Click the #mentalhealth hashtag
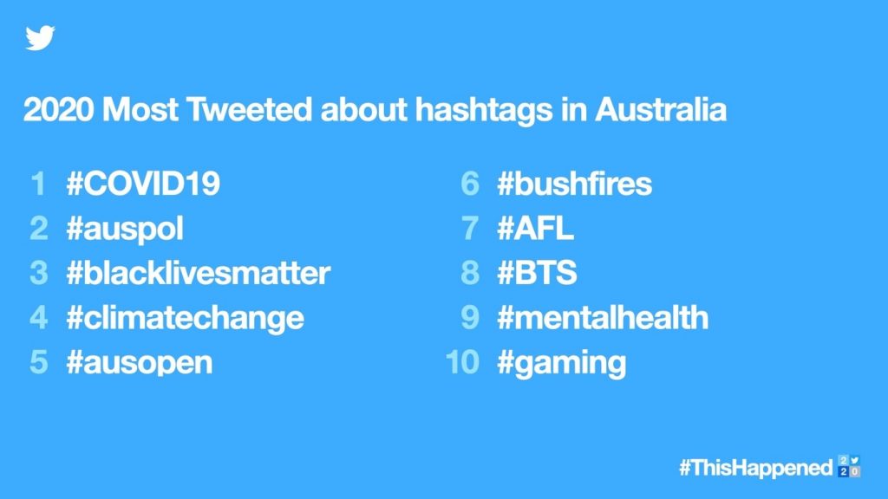 click(603, 317)
